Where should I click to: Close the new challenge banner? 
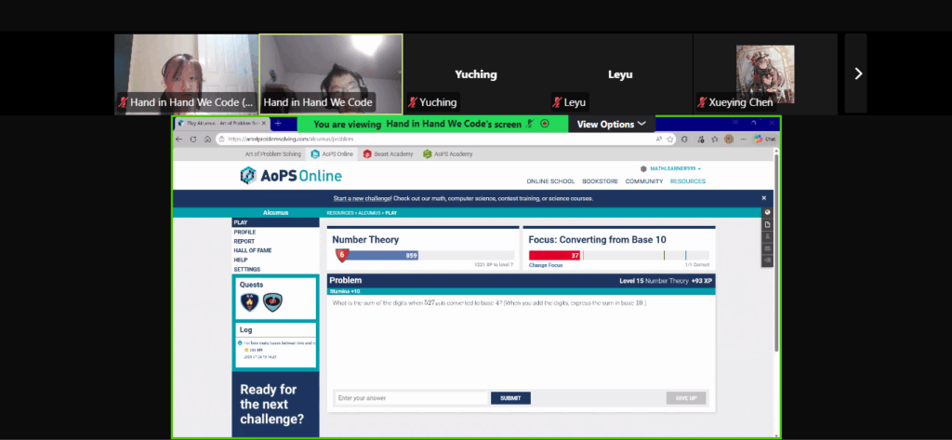(764, 198)
